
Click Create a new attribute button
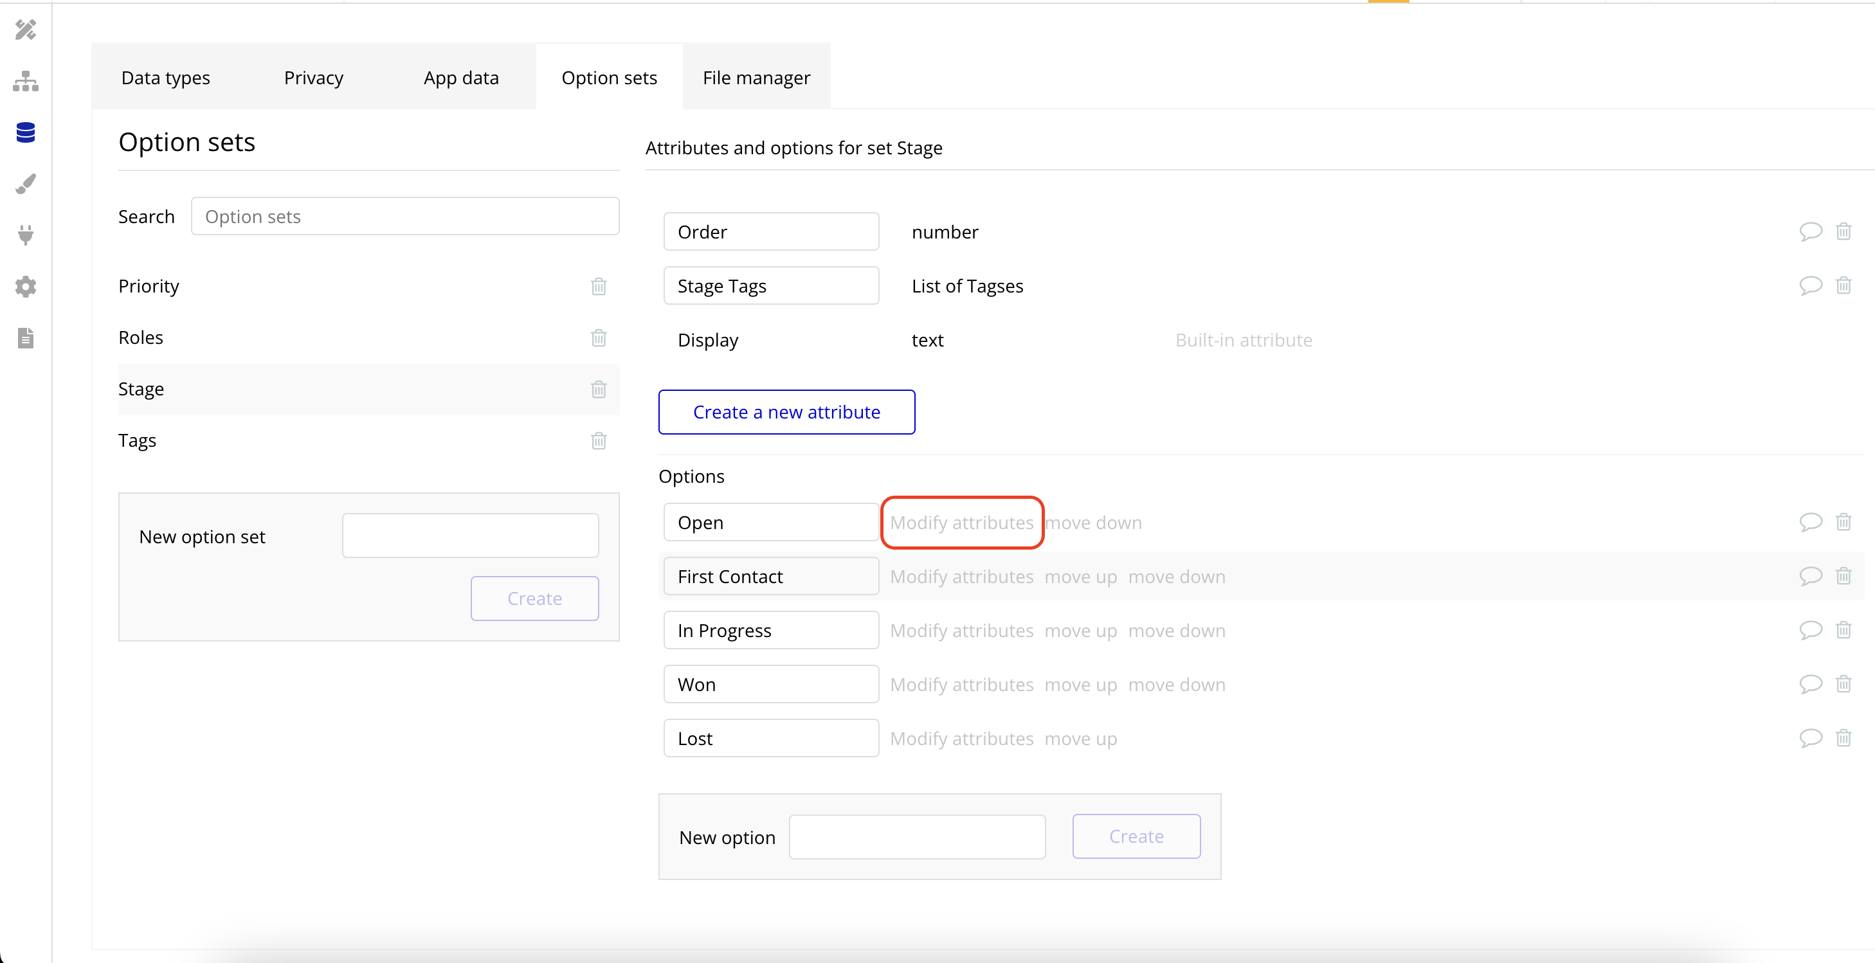(786, 412)
